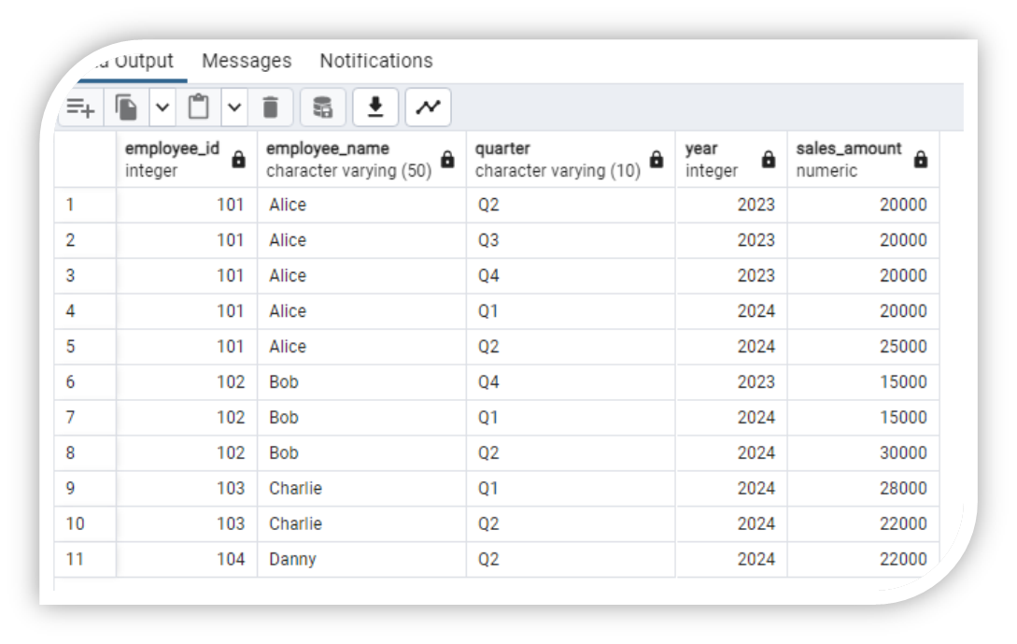
Task: Click the lock icon on employee_id column
Action: click(240, 158)
